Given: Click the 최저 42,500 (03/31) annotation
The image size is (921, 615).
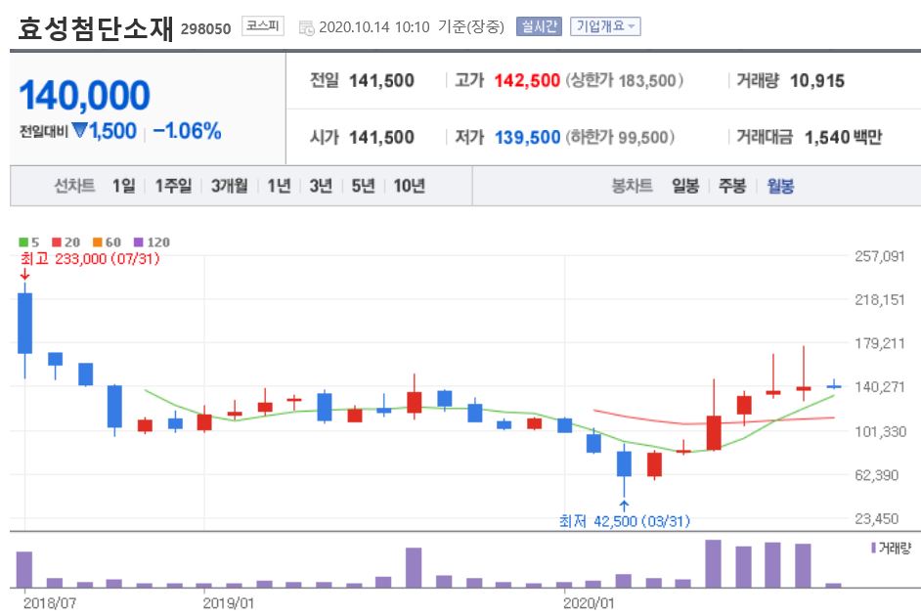Looking at the screenshot, I should (x=625, y=521).
